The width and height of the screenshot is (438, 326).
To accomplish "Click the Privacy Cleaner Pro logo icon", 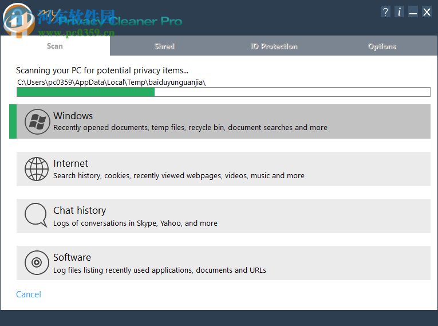I will point(19,19).
